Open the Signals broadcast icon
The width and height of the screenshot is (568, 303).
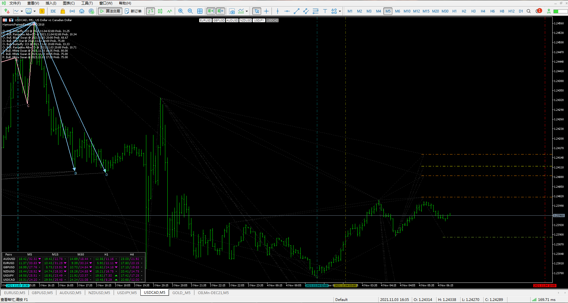[72, 11]
